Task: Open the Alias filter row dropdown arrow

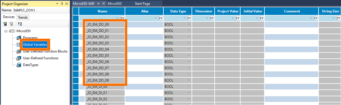Action: click(x=156, y=18)
